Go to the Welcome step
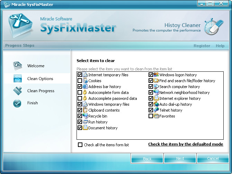Screen dimensions: 232x174 click(x=36, y=66)
